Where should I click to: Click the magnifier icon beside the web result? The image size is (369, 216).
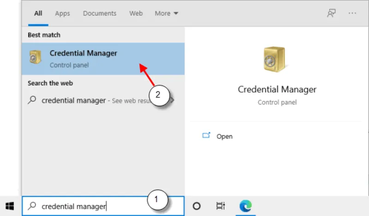coord(32,100)
